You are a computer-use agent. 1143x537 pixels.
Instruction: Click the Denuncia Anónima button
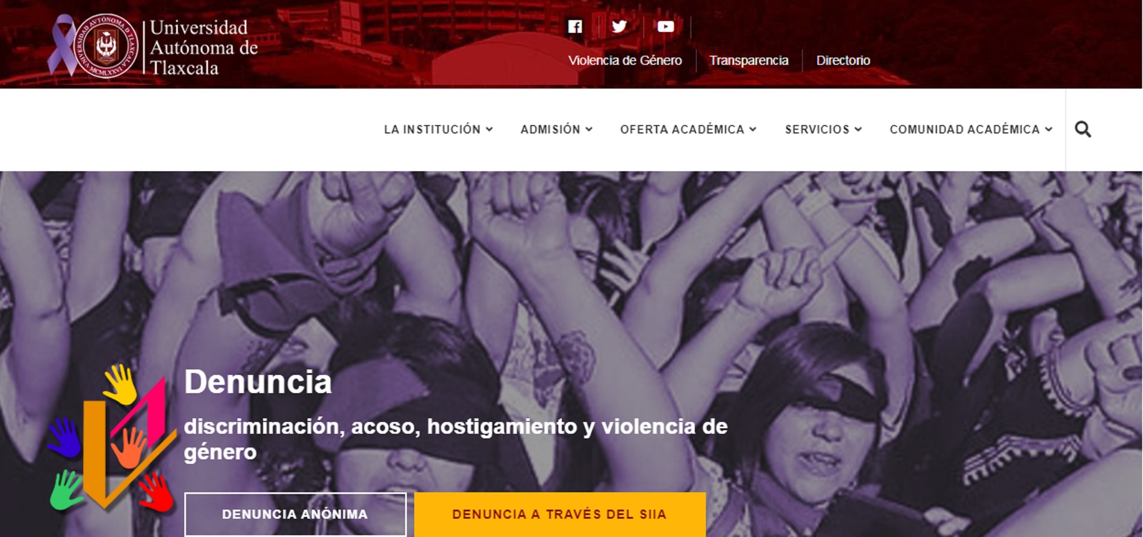click(295, 514)
